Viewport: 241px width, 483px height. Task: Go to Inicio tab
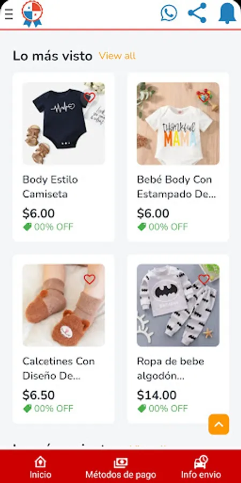tap(40, 467)
